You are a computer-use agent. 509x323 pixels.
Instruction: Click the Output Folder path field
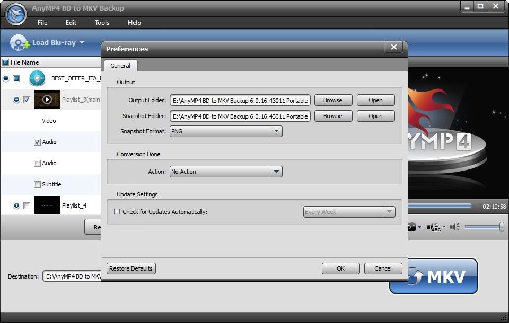240,100
